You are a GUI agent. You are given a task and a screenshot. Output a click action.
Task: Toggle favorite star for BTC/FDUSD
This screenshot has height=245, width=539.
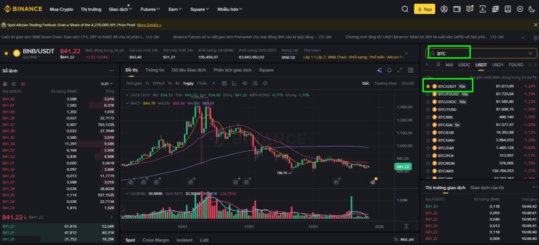pyautogui.click(x=428, y=94)
